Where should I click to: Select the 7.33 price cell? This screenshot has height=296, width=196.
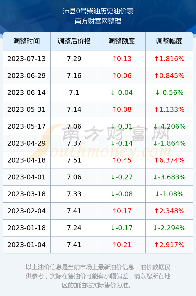[74, 194]
